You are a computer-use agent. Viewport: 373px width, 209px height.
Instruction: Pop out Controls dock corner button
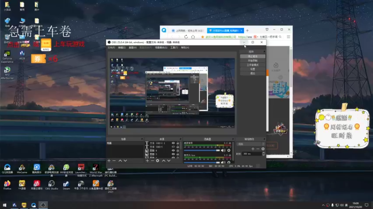point(264,52)
